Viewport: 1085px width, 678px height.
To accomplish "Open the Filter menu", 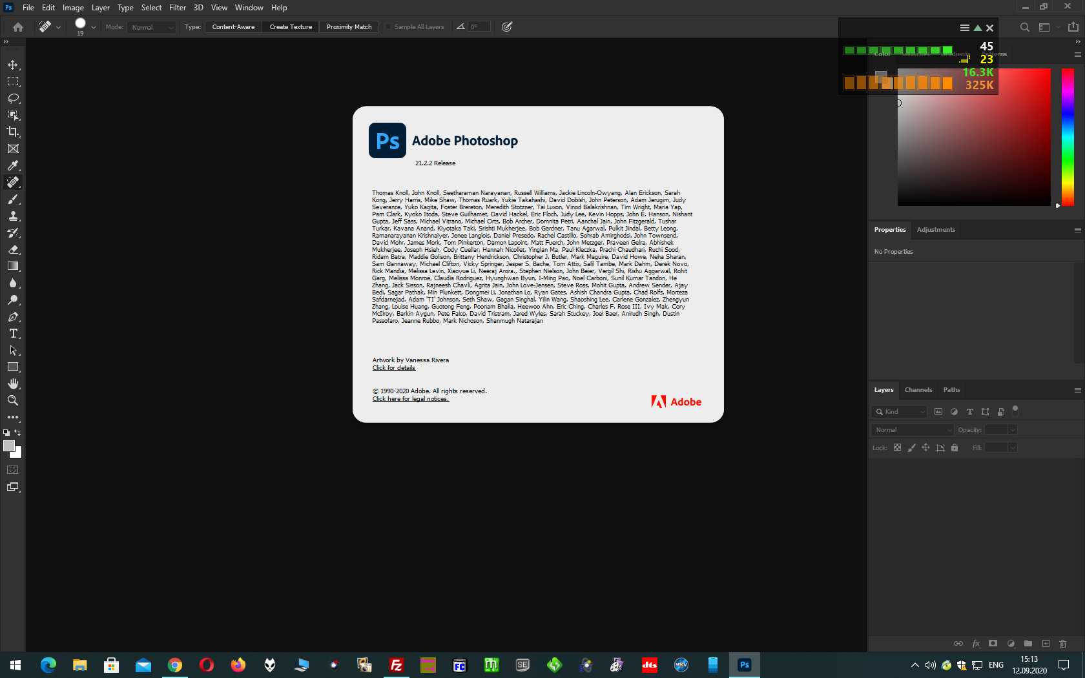I will click(x=178, y=8).
